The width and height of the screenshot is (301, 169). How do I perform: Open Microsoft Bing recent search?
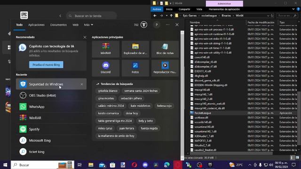51,140
